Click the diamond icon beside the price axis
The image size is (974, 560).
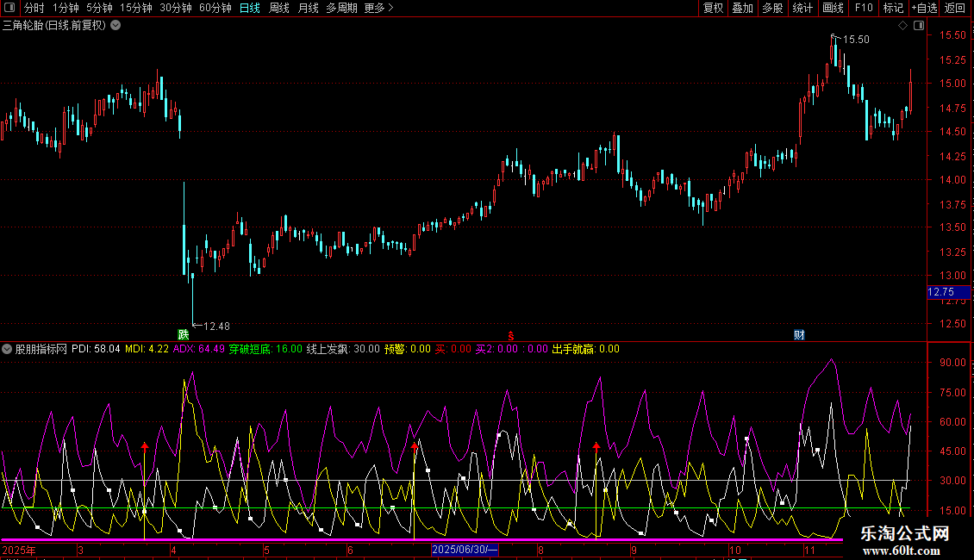click(902, 26)
